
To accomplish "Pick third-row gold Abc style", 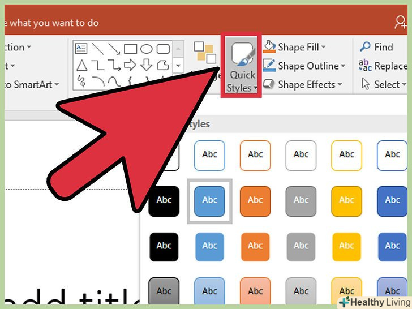I will pos(346,247).
